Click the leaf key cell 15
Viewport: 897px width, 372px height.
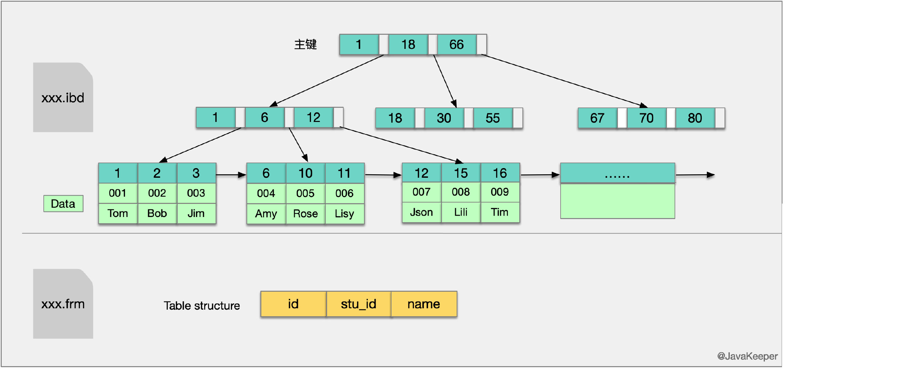(461, 173)
